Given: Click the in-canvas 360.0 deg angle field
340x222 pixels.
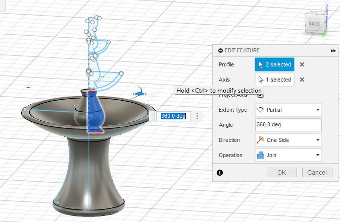Looking at the screenshot, I should click(x=173, y=116).
